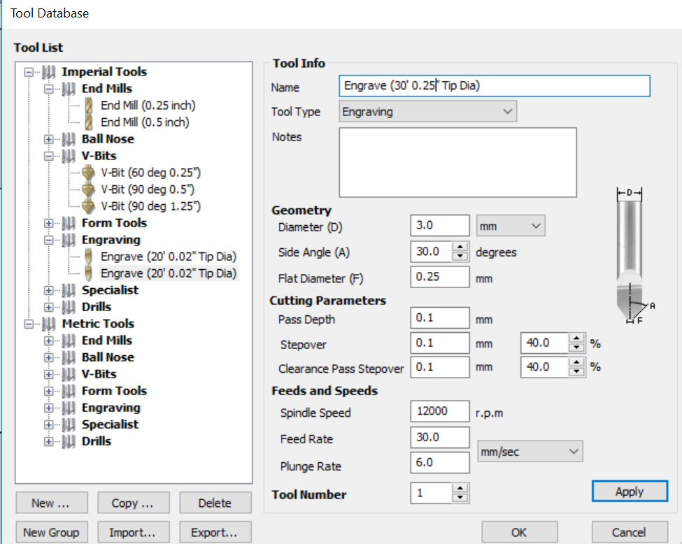
Task: Select V-Bit (90 deg 0.5") tool icon
Action: pyautogui.click(x=88, y=189)
